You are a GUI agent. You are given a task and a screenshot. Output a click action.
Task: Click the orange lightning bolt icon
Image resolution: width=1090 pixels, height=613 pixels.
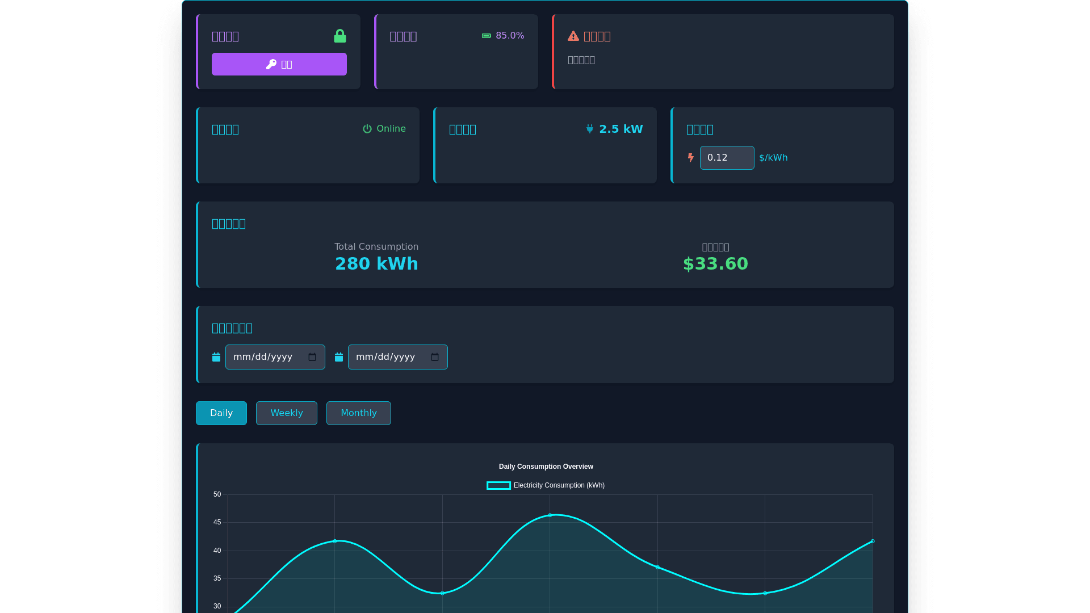[x=690, y=158]
